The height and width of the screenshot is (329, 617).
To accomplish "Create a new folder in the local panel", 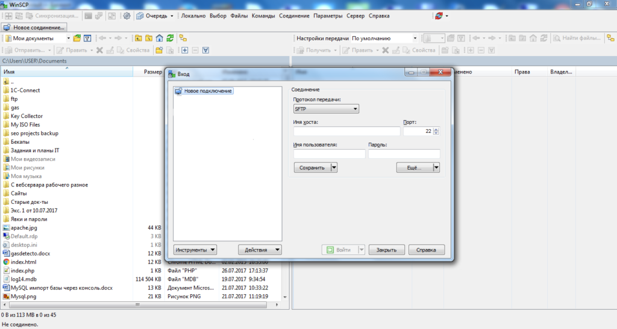I will pos(159,51).
